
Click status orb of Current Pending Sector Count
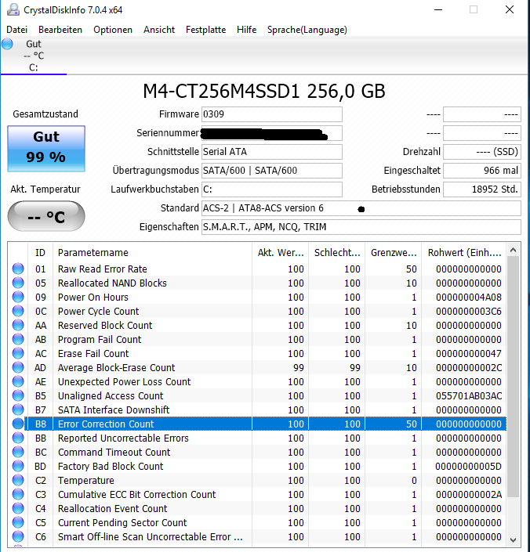coord(18,522)
